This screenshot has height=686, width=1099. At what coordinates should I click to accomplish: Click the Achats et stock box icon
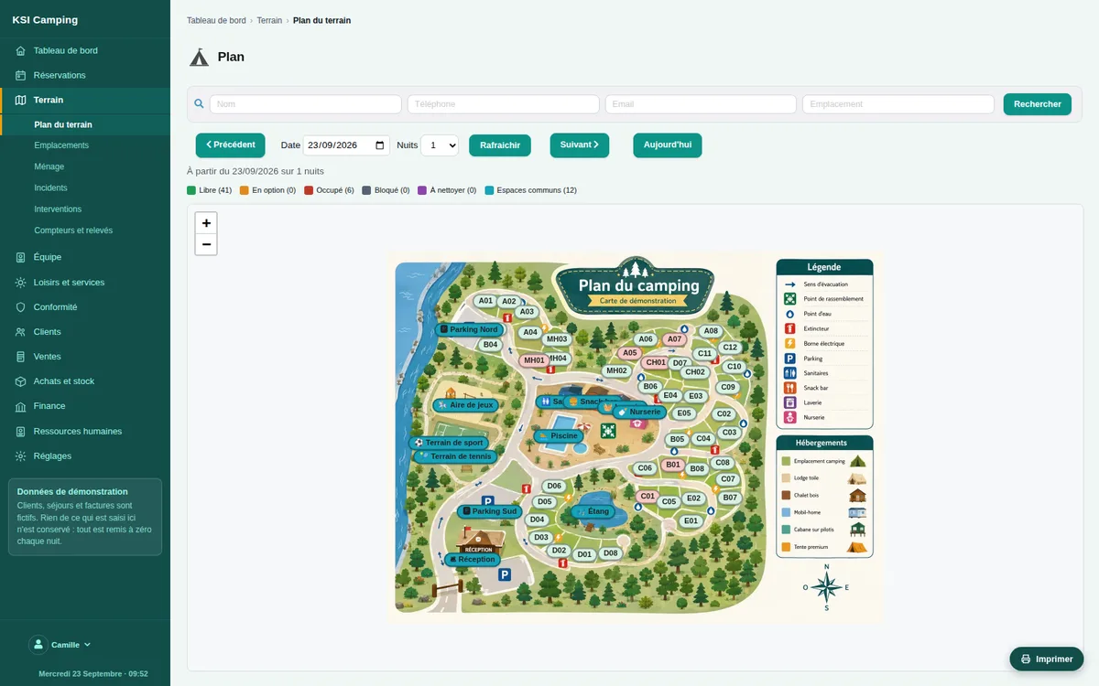(x=21, y=381)
